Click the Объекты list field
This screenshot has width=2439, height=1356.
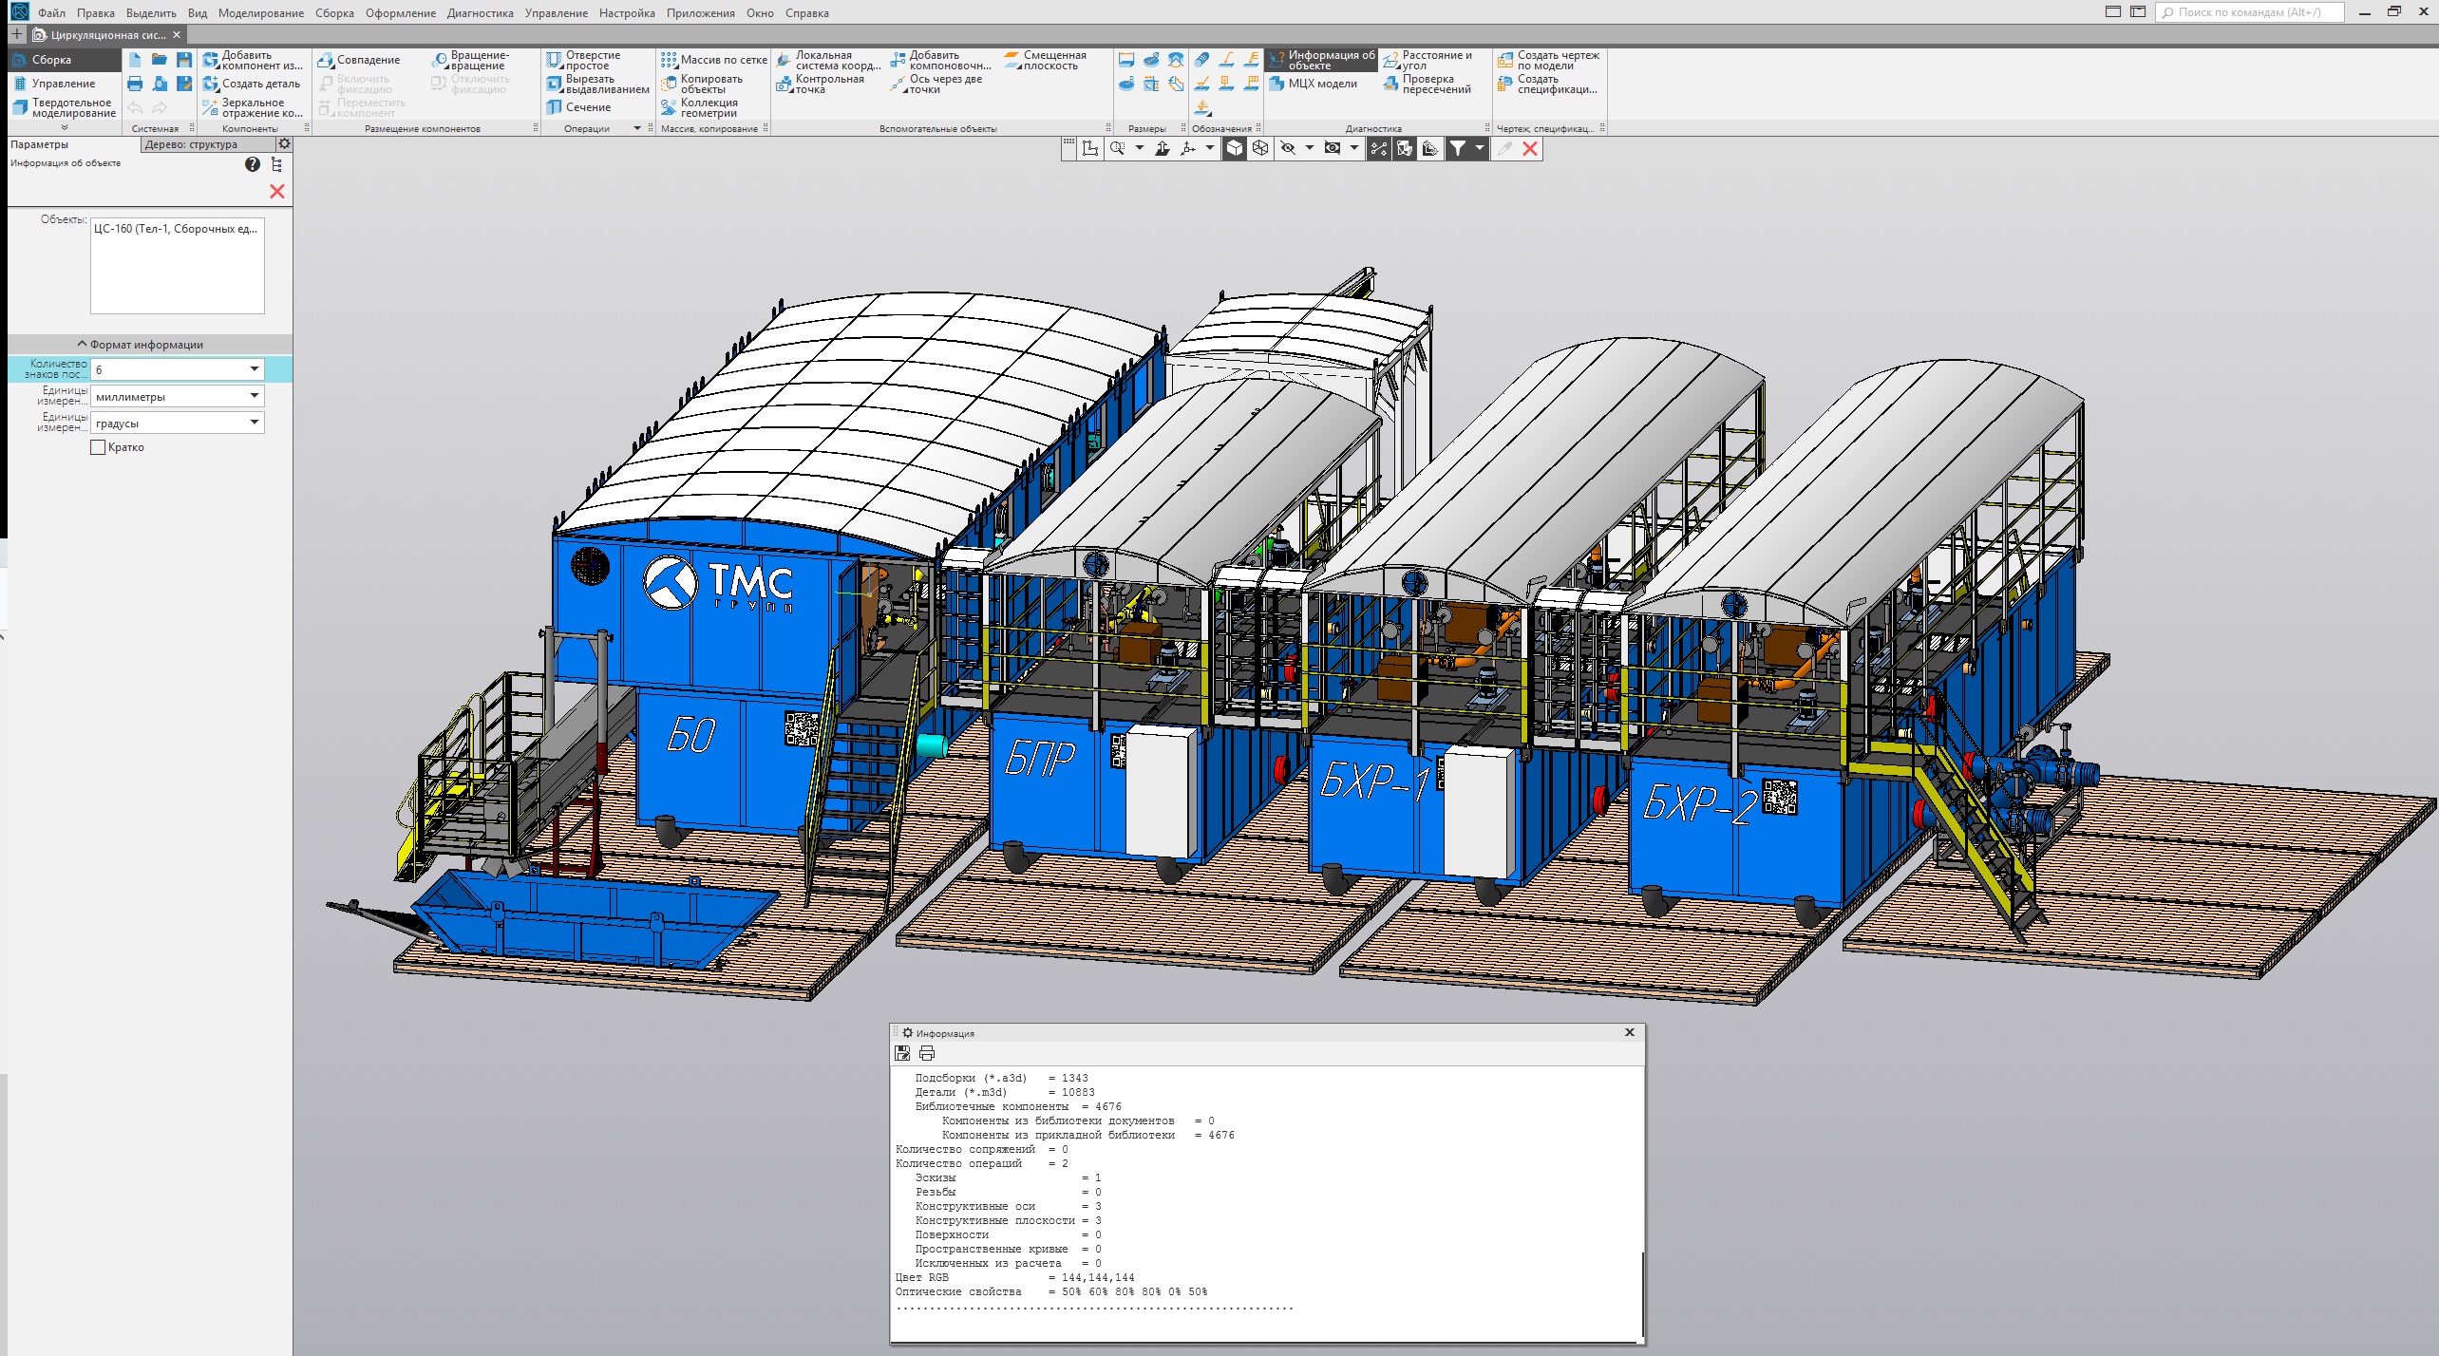pyautogui.click(x=177, y=266)
